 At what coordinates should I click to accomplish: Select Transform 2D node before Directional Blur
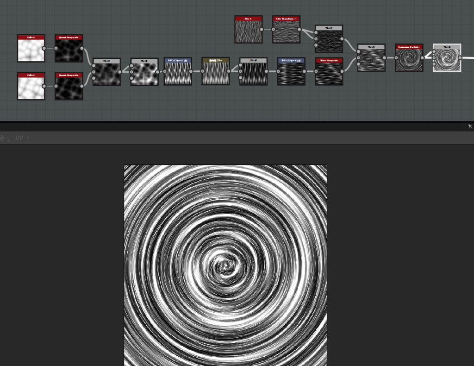(x=178, y=71)
